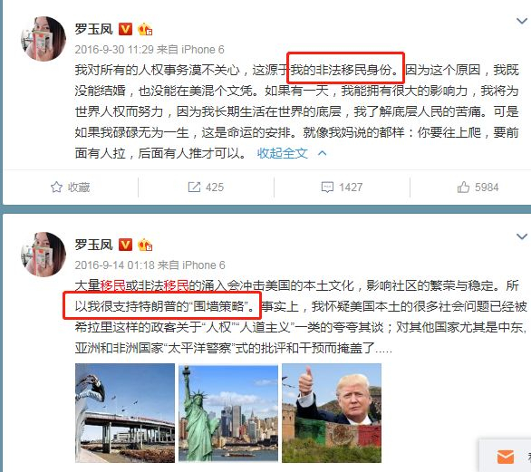This screenshot has width=531, height=472.
Task: Click the first post's avatar picture
Action: point(43,39)
